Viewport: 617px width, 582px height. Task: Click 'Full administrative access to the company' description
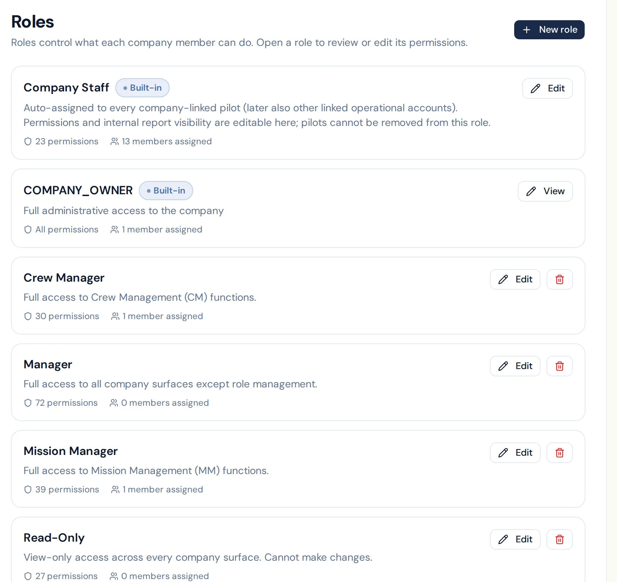(124, 211)
